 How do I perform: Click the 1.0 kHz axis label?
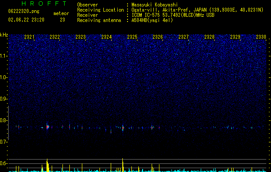pyautogui.click(x=4, y=77)
